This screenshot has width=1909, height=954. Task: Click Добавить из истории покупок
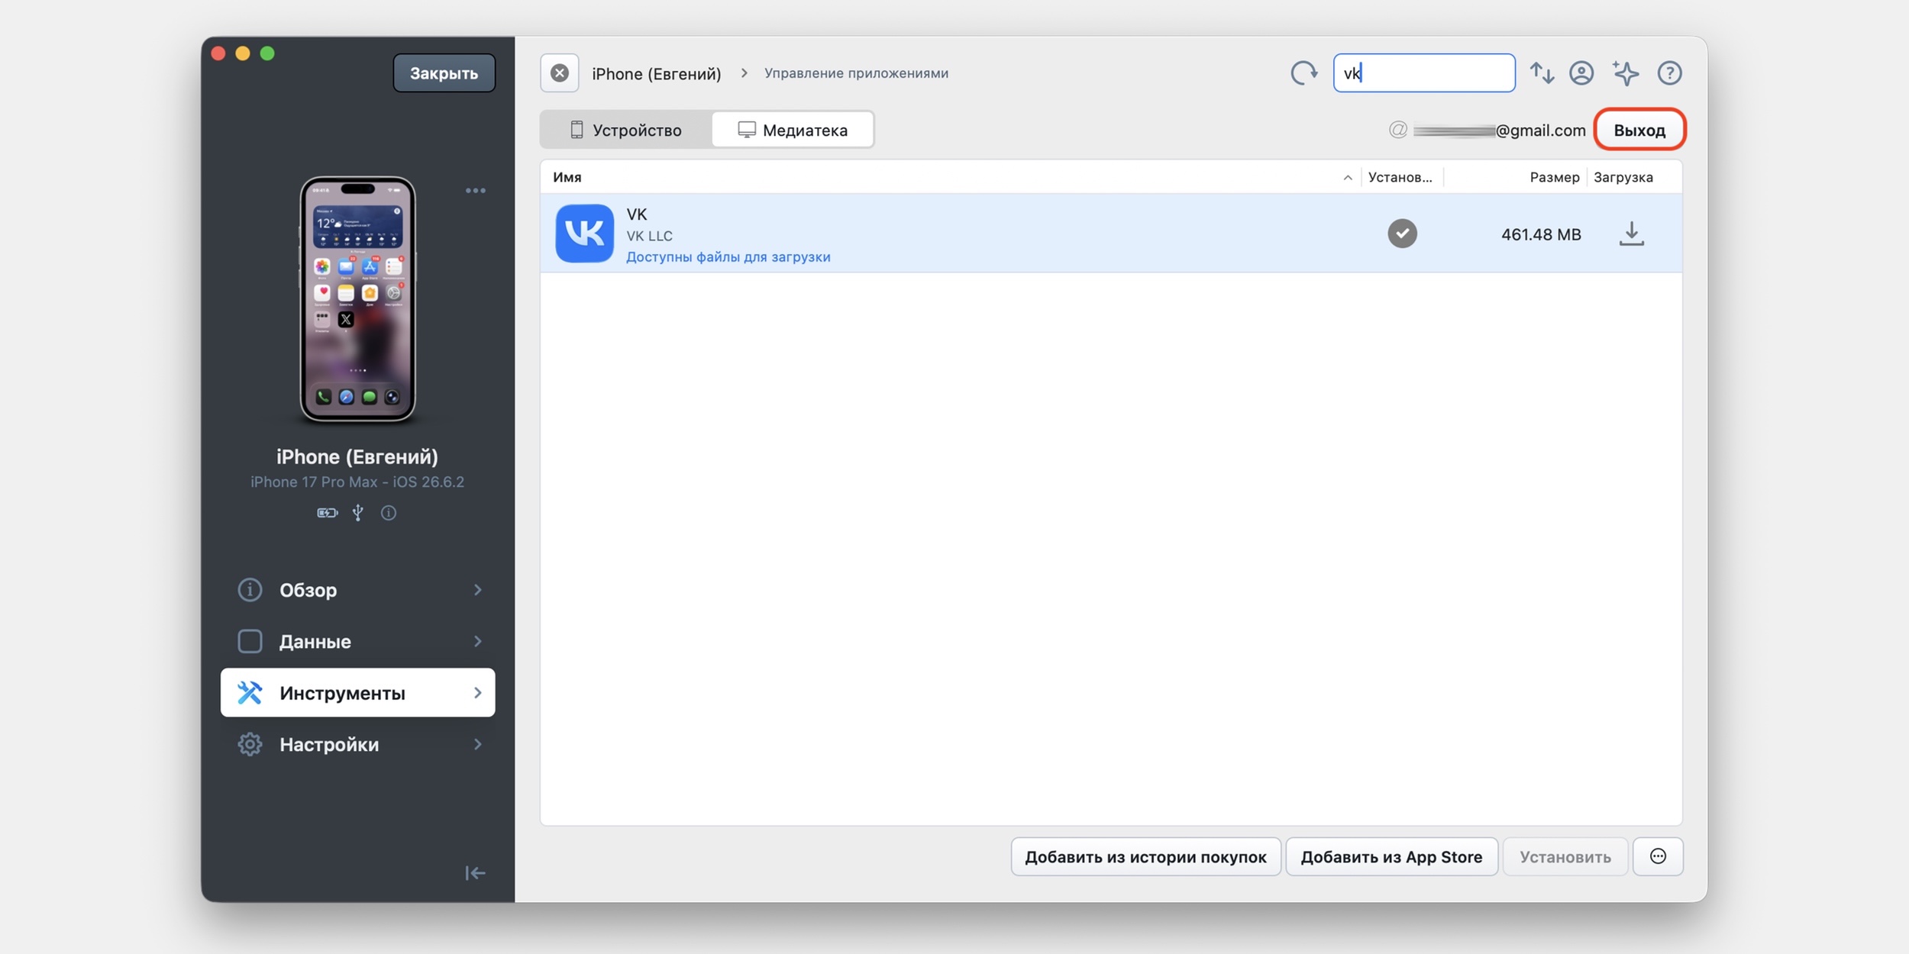tap(1145, 856)
